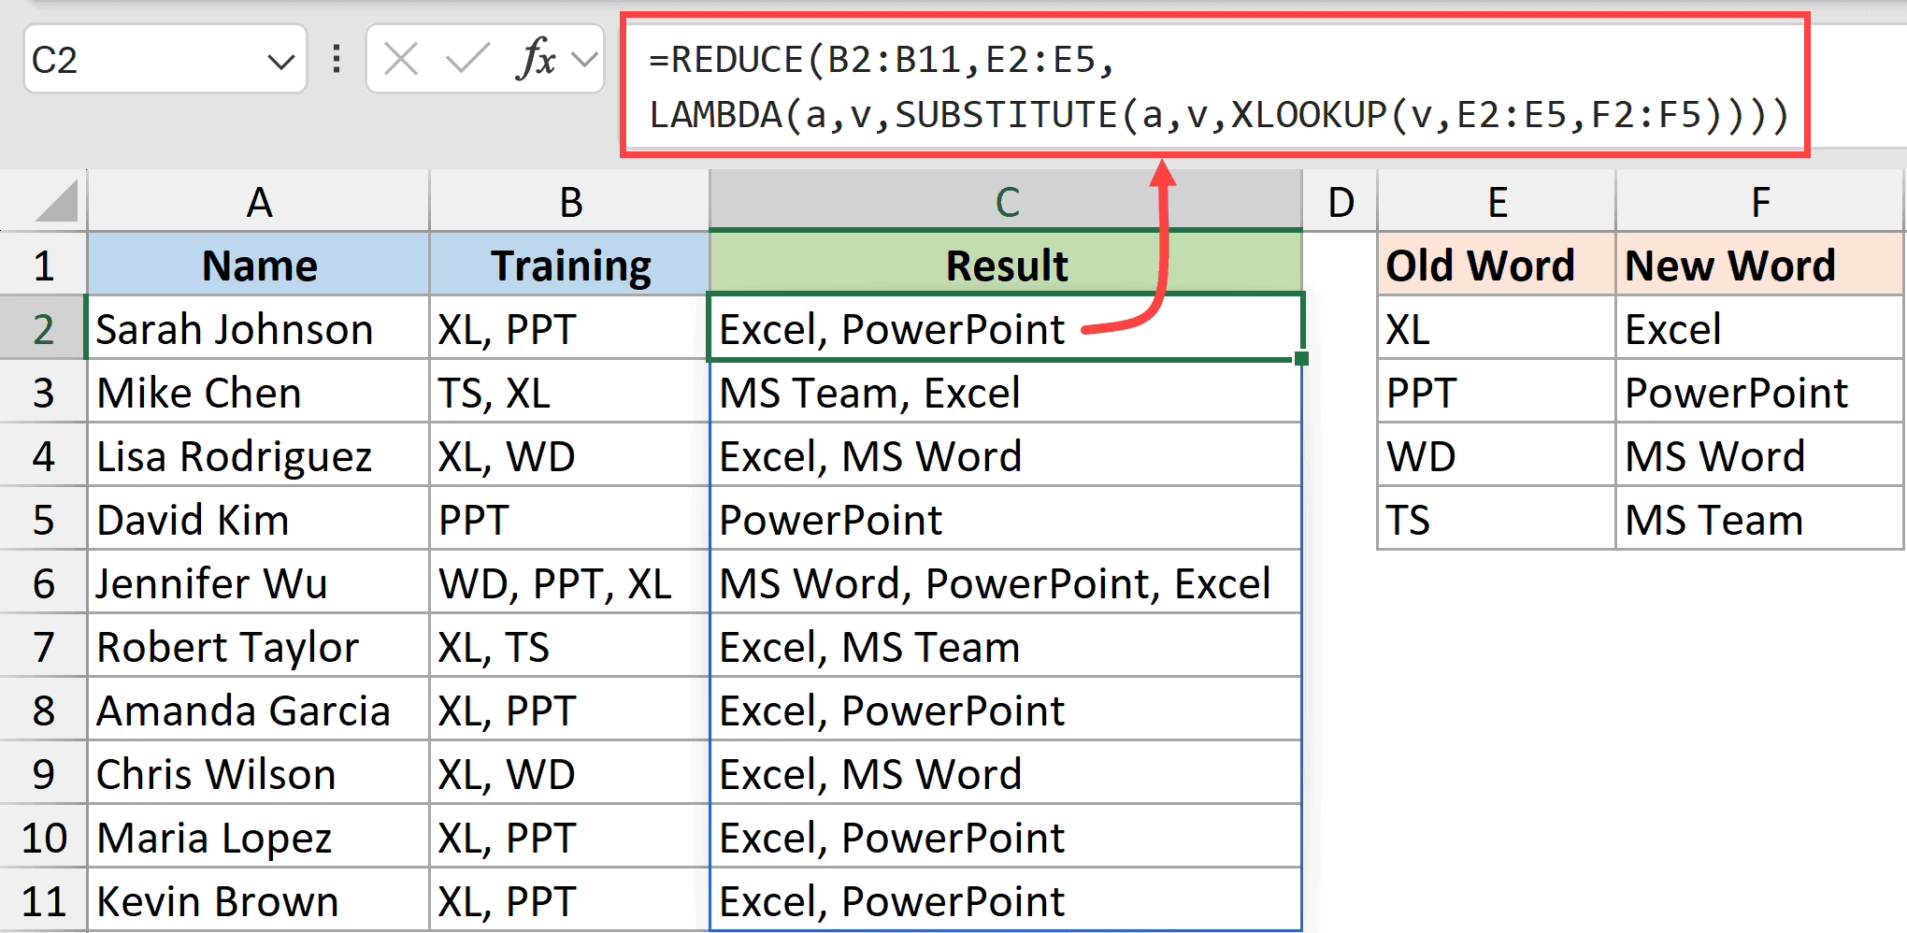Select row 11 header
The height and width of the screenshot is (933, 1907).
pyautogui.click(x=42, y=900)
